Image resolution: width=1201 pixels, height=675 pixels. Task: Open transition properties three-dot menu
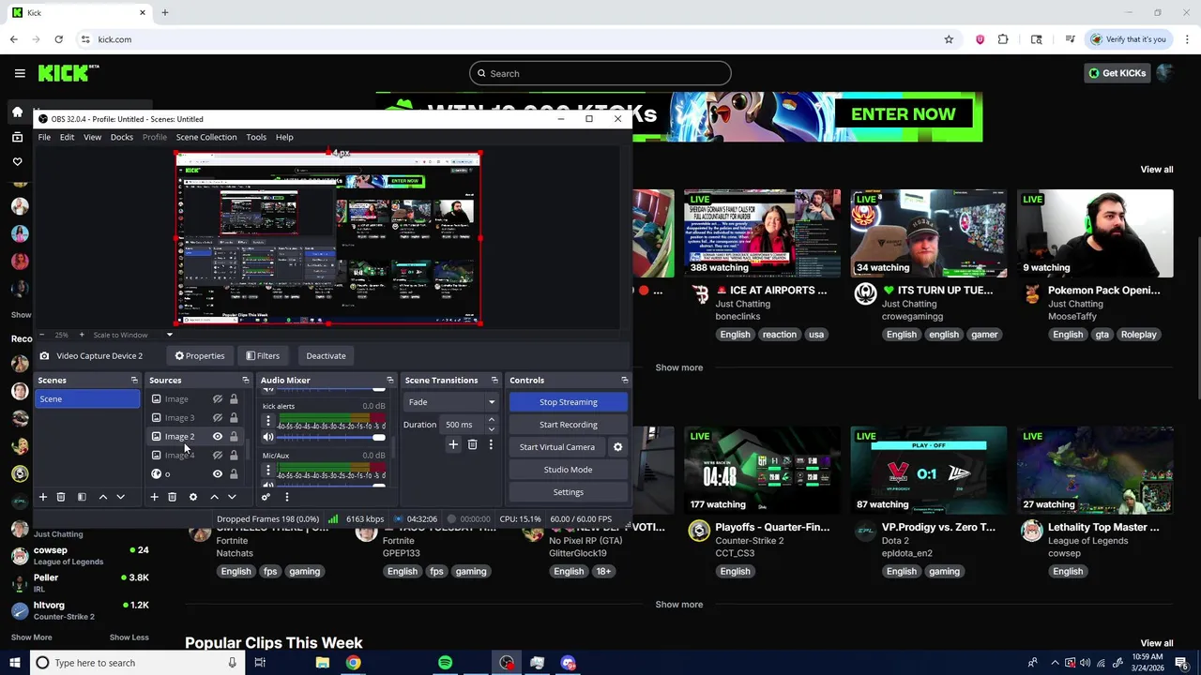490,444
